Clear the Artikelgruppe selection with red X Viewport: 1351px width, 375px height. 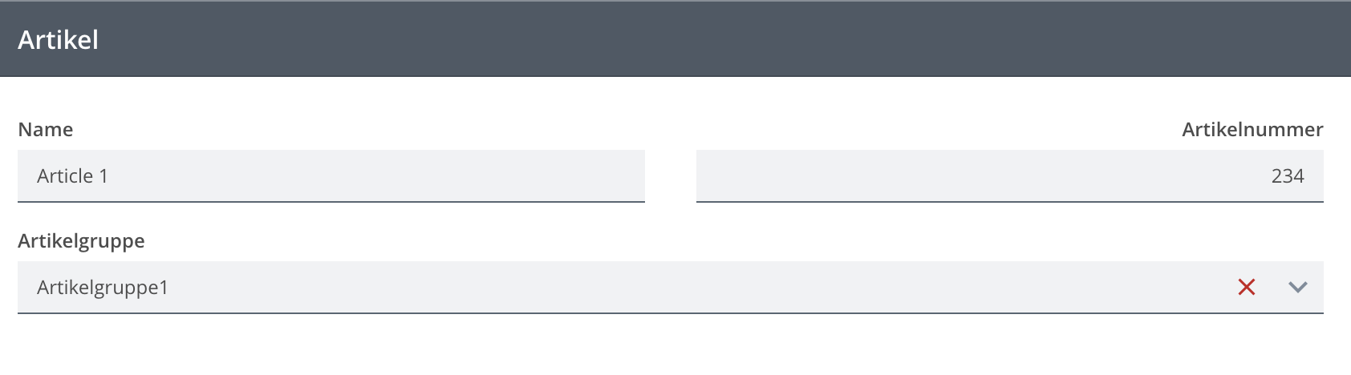(1246, 287)
